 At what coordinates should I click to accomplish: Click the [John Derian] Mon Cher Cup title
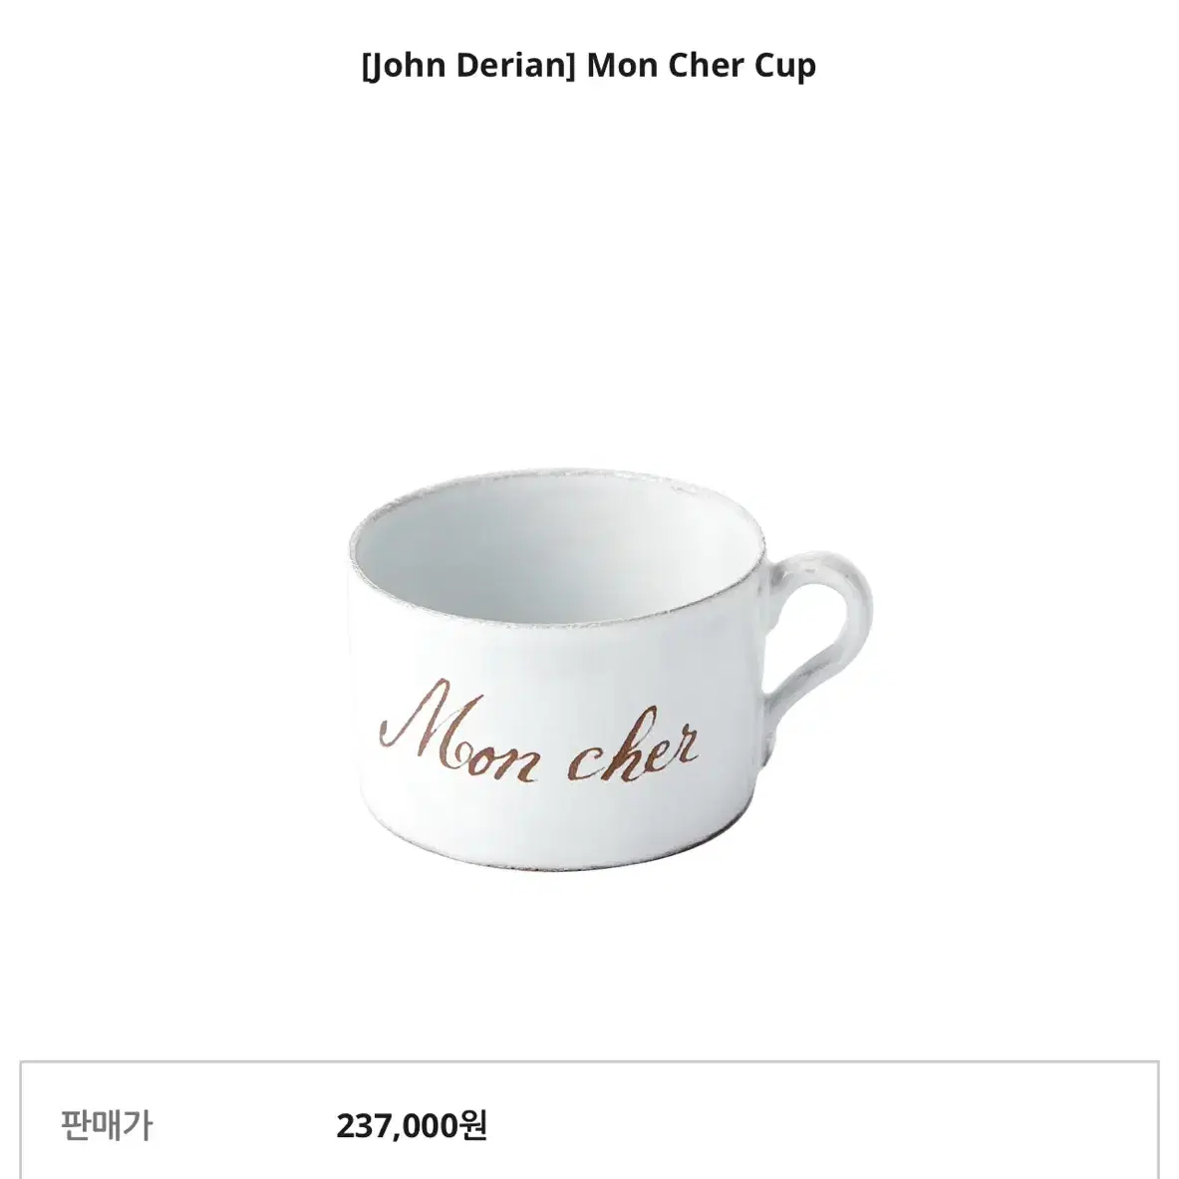589,66
